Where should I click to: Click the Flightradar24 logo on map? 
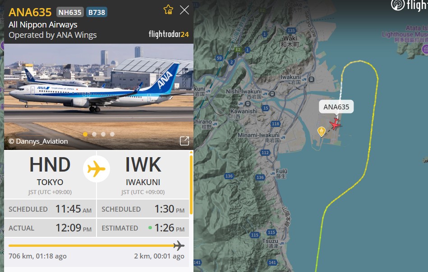pos(409,5)
